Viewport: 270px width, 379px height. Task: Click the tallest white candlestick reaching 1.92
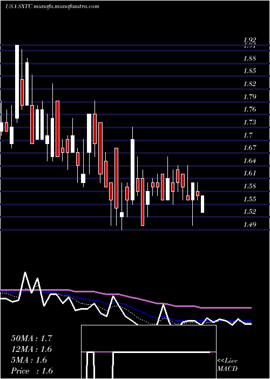17,82
